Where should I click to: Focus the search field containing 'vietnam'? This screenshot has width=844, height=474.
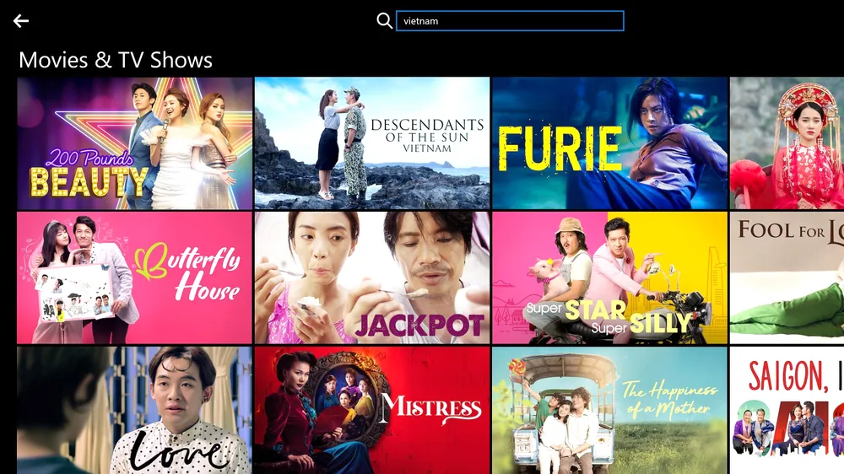510,21
